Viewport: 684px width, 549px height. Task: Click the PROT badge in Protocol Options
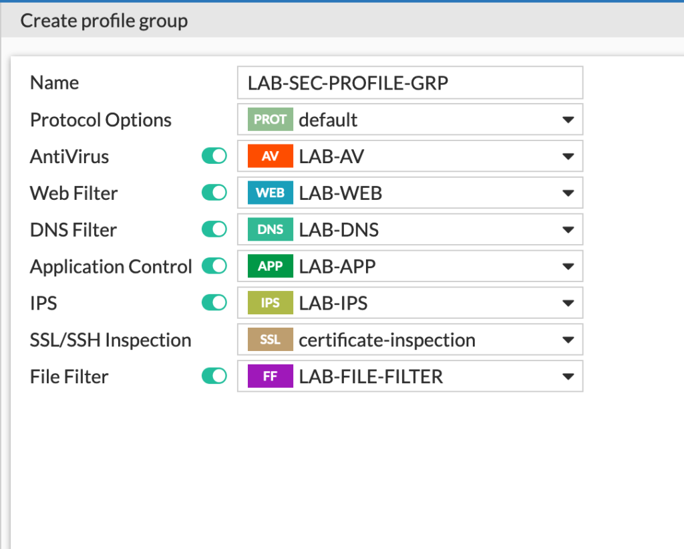coord(270,119)
